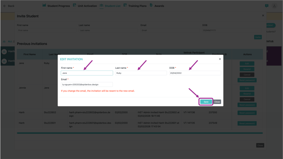Open the Student Progress tab
Viewport: 283px width, 159px height.
pyautogui.click(x=58, y=6)
